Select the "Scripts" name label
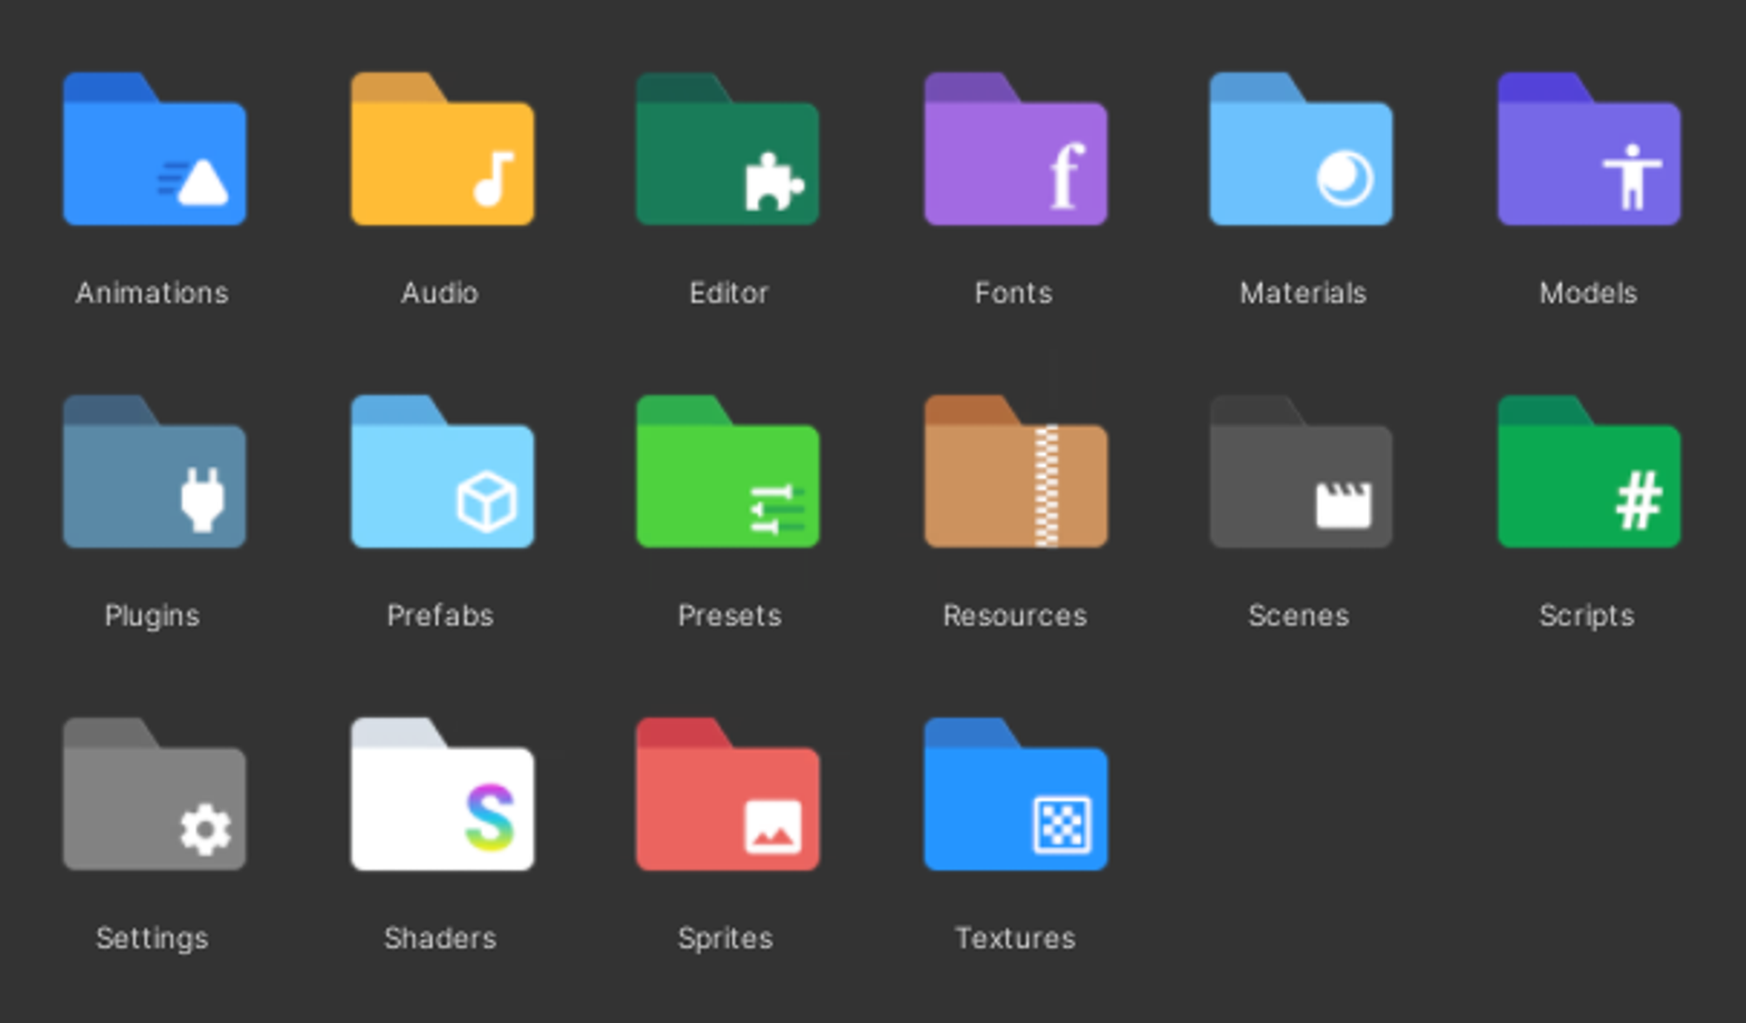The image size is (1746, 1023). click(1586, 616)
